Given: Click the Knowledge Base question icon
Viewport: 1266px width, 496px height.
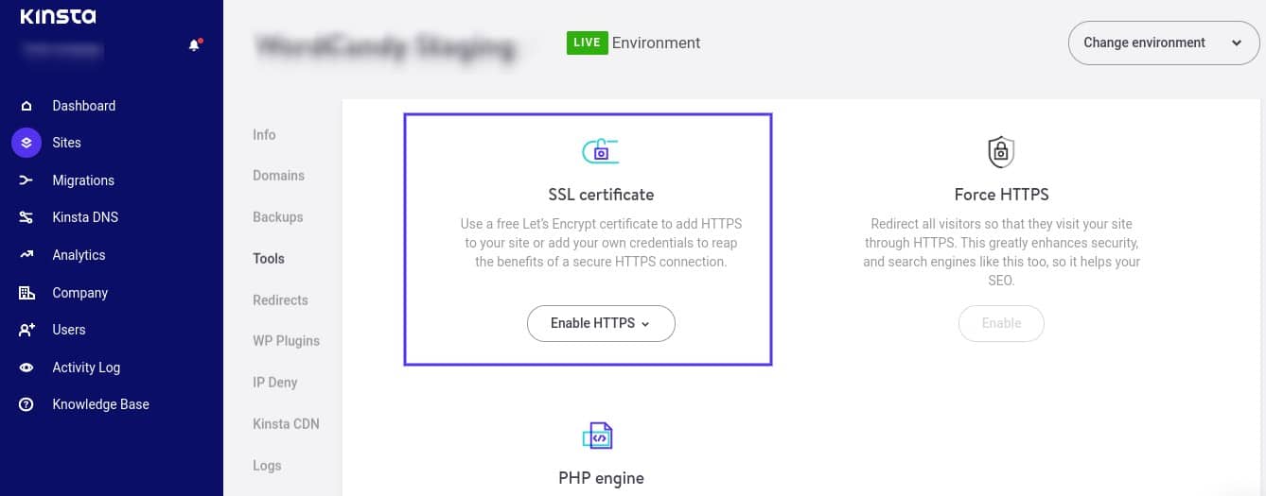Looking at the screenshot, I should point(26,404).
